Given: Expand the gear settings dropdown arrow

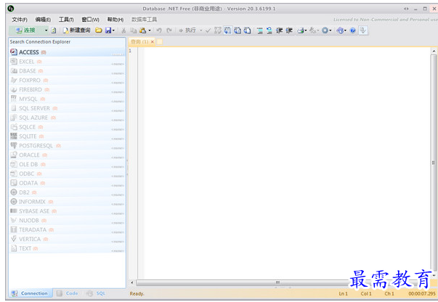Looking at the screenshot, I should point(330,30).
